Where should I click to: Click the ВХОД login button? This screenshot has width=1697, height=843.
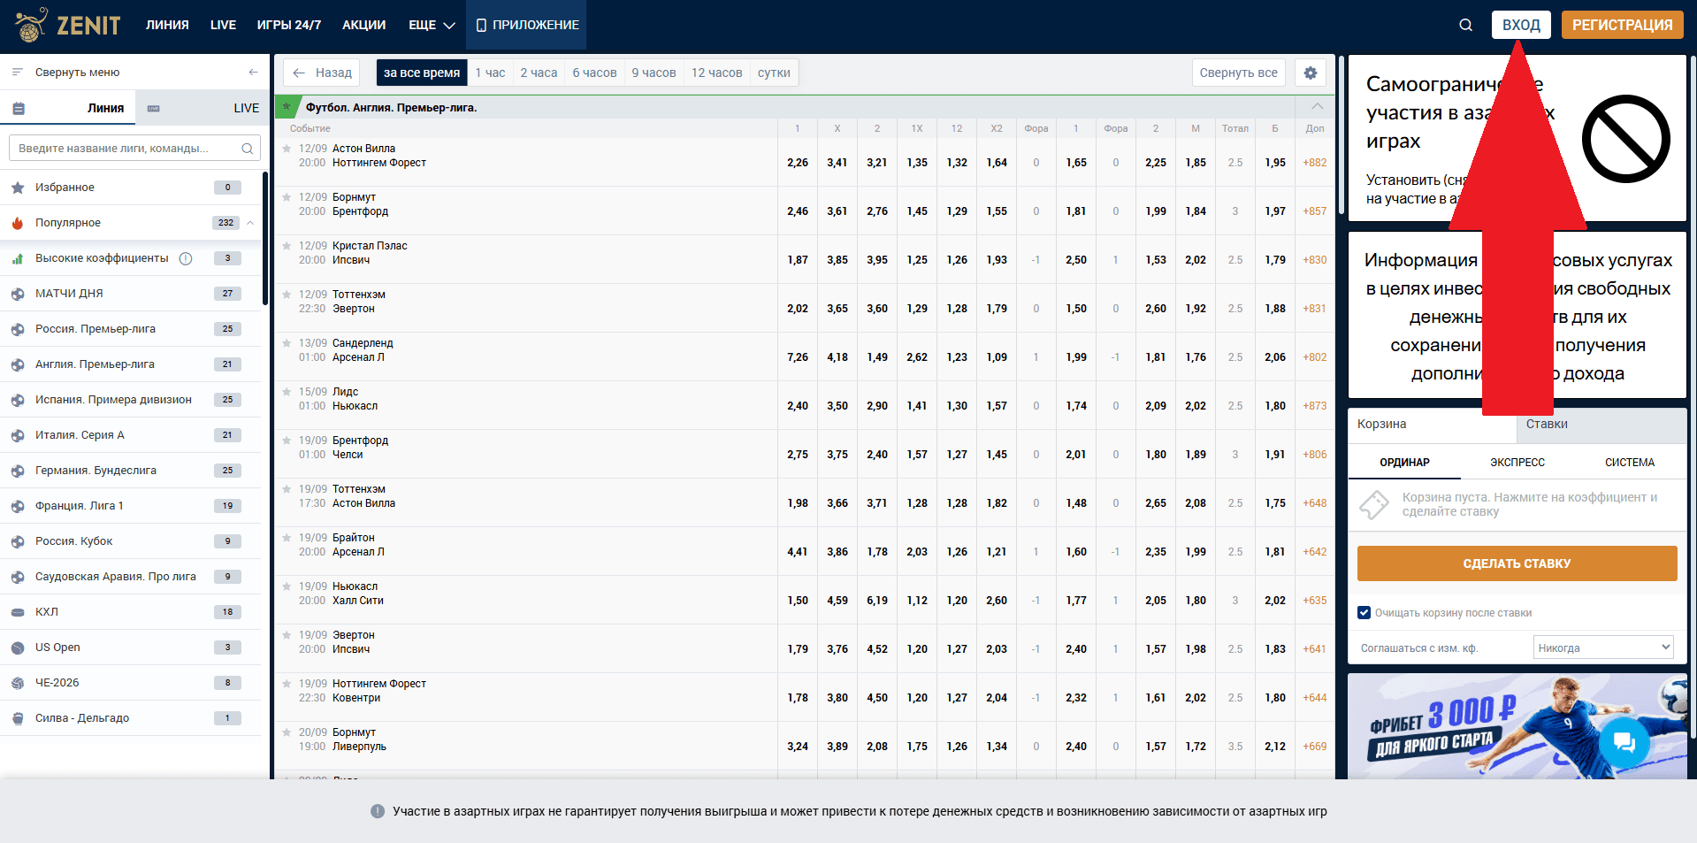pyautogui.click(x=1521, y=25)
